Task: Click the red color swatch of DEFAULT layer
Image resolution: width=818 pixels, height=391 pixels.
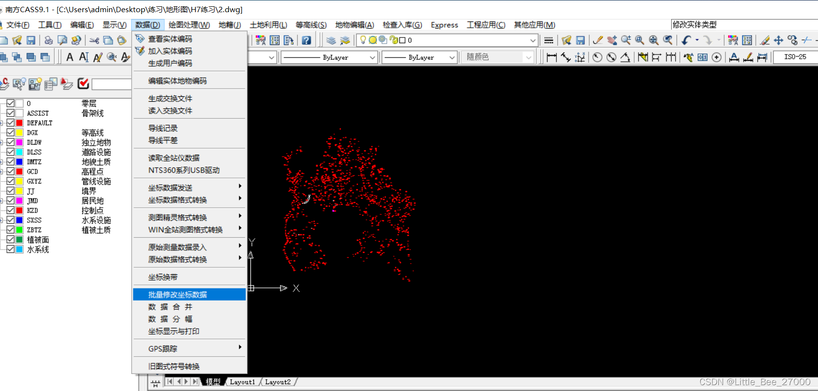Action: [19, 123]
